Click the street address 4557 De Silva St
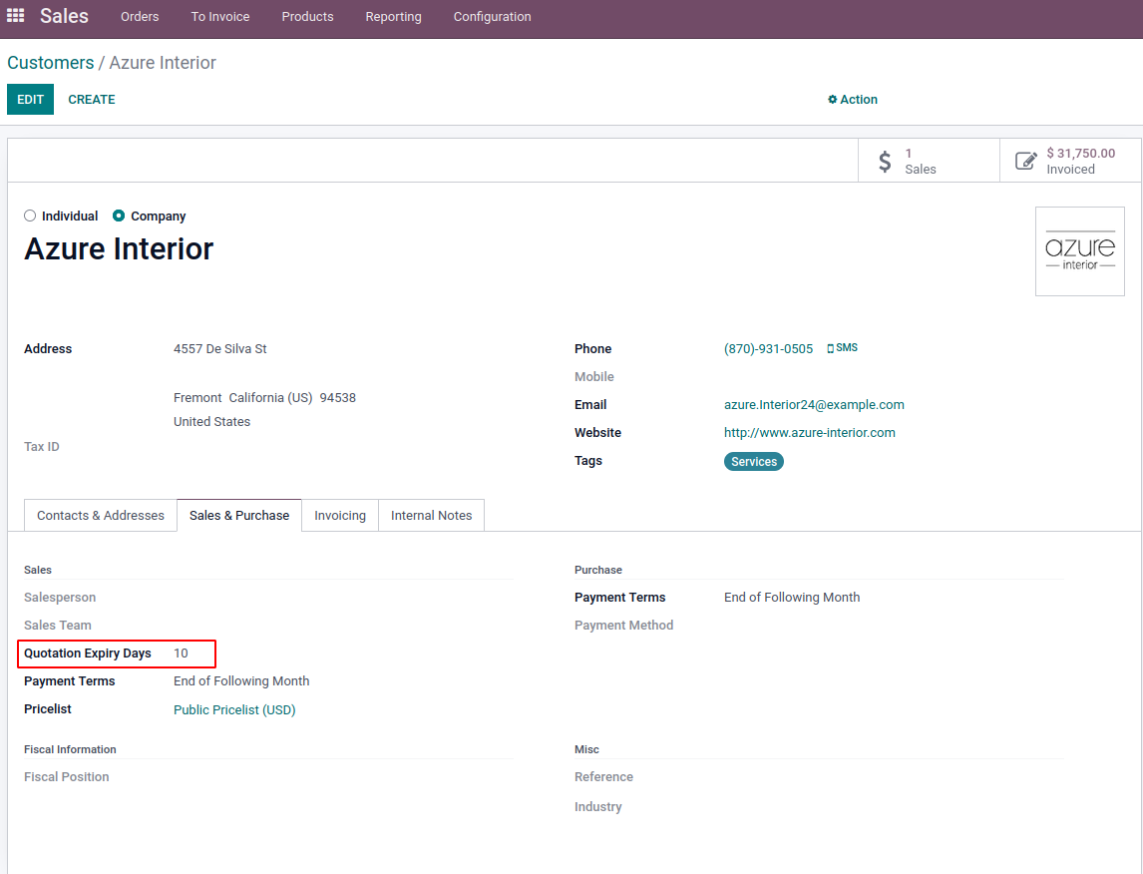The width and height of the screenshot is (1143, 874). 220,349
